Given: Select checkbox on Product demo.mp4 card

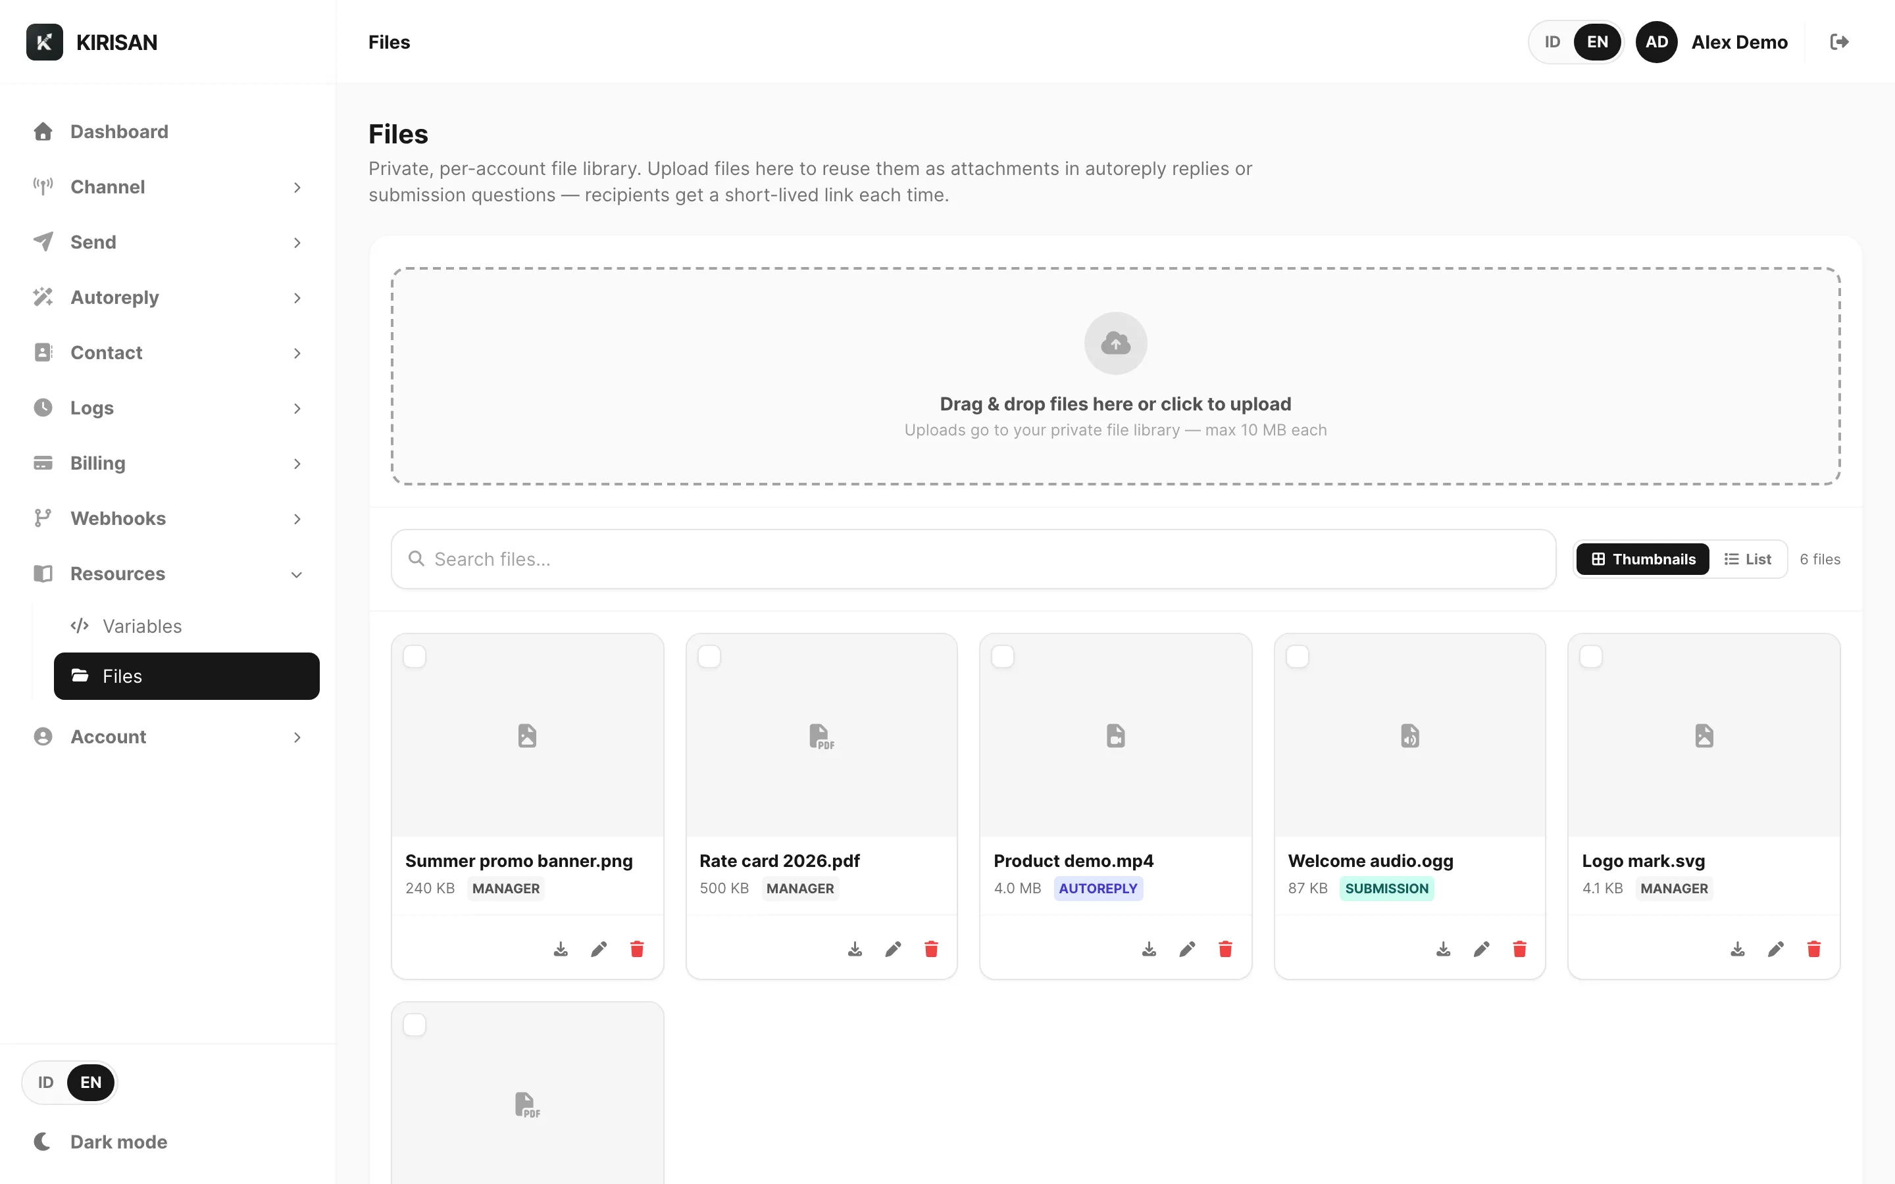Looking at the screenshot, I should pyautogui.click(x=1003, y=656).
